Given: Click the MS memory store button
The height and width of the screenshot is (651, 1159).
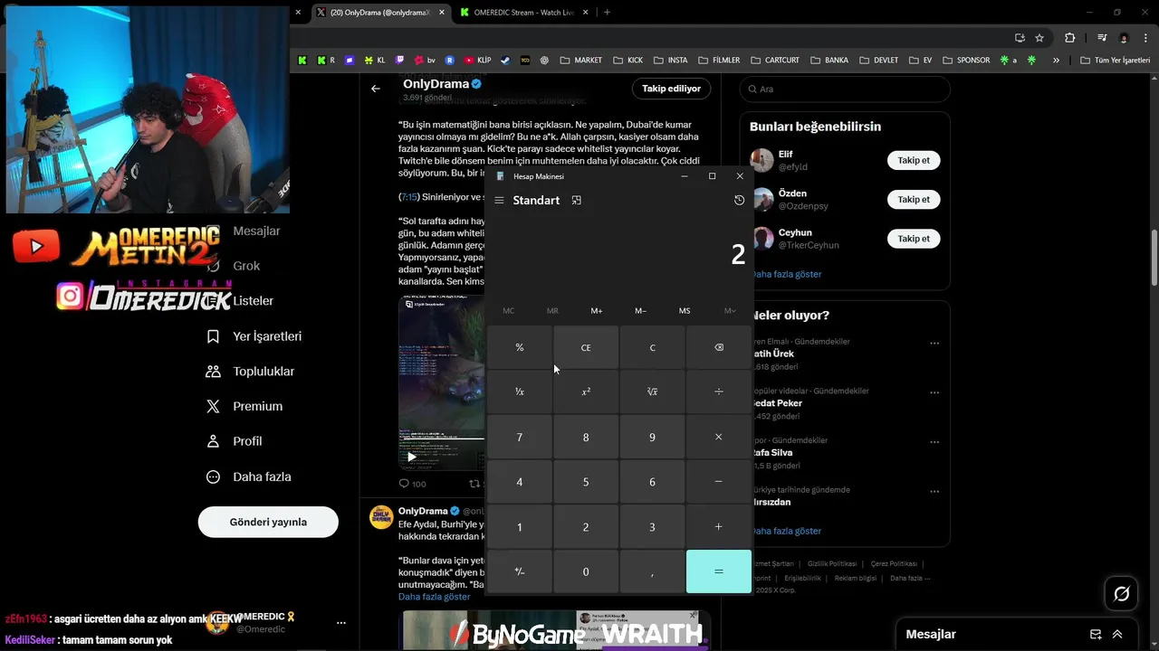Looking at the screenshot, I should (x=685, y=311).
